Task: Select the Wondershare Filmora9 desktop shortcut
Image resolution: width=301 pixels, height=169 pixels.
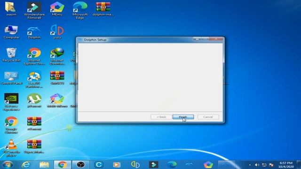Action: 34,10
